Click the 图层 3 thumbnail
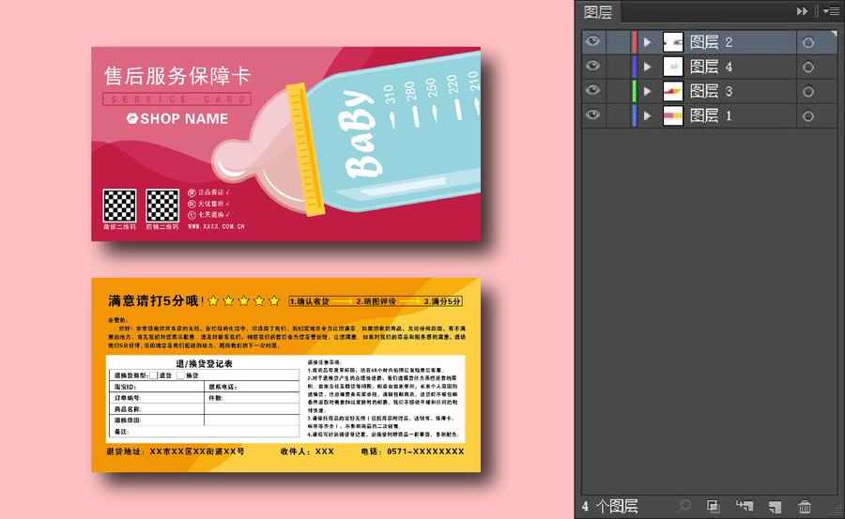Viewport: 845px width, 519px height. click(672, 91)
